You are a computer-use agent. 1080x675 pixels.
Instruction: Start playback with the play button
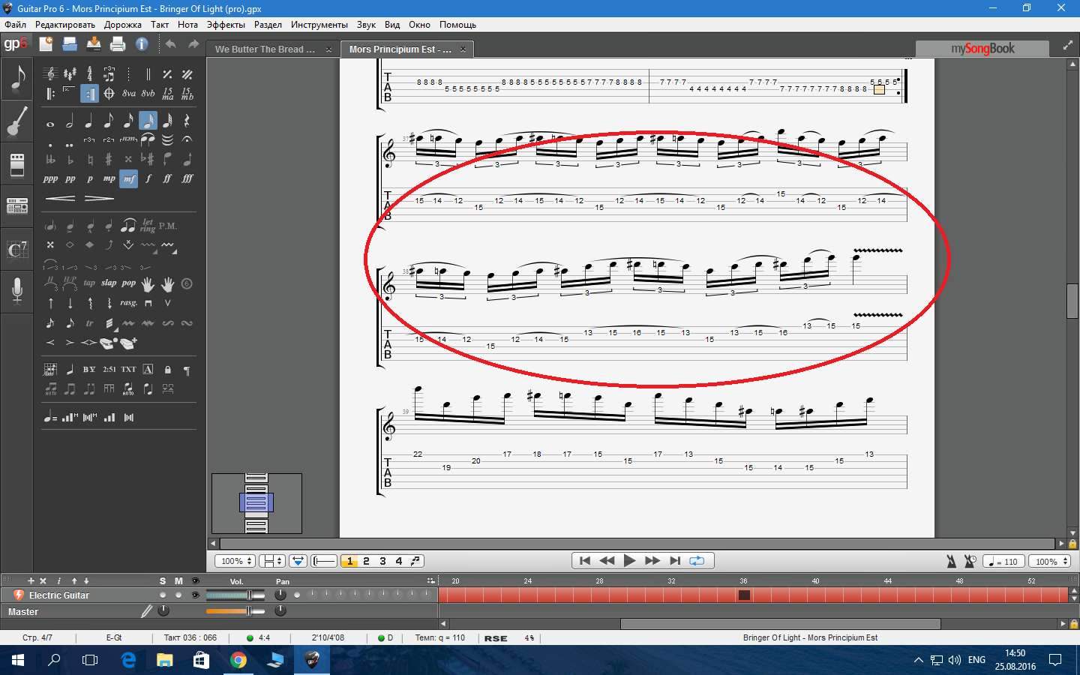click(629, 560)
